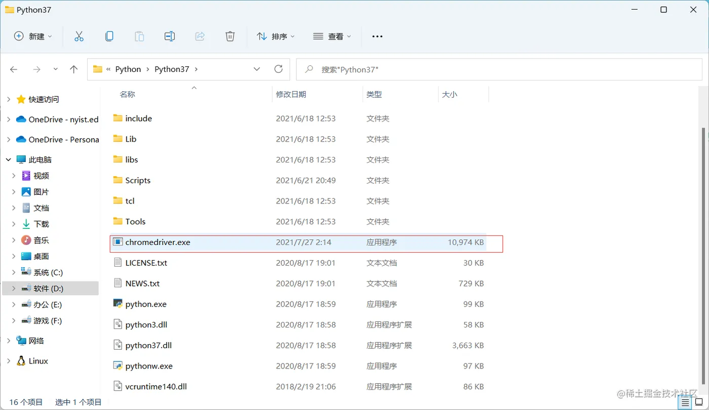Click the python.exe file icon

point(118,304)
